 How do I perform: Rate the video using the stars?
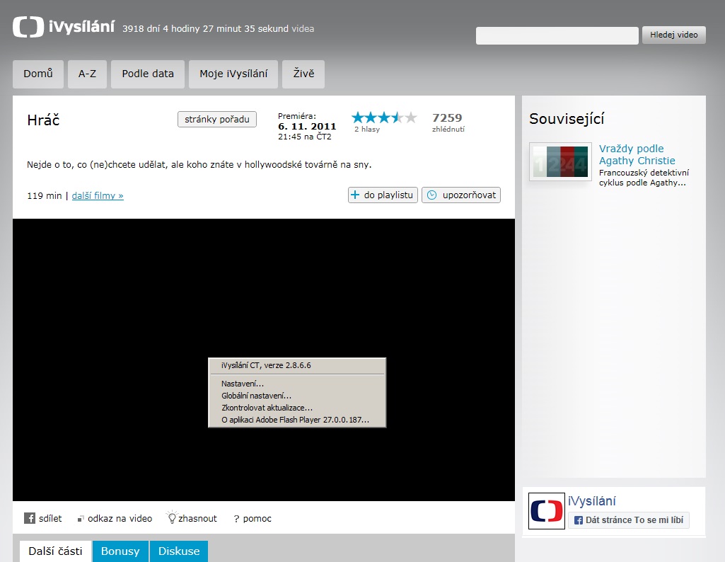(384, 117)
